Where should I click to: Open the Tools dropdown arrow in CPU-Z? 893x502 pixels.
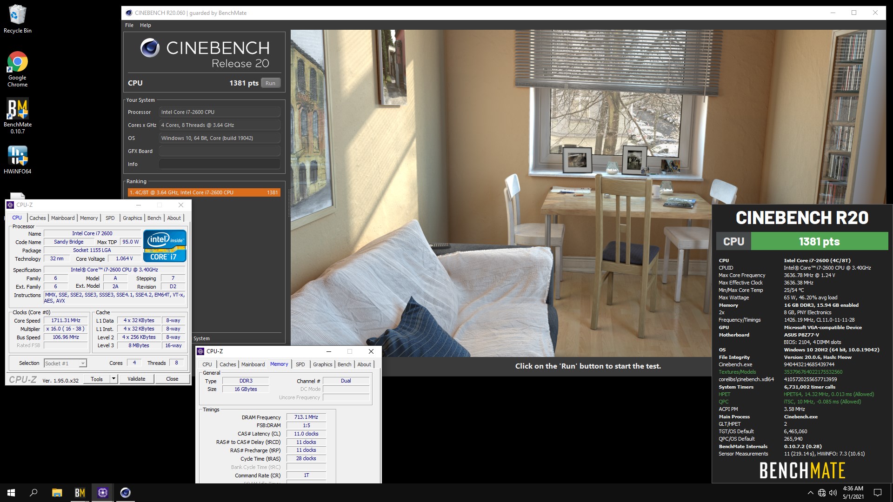[113, 379]
